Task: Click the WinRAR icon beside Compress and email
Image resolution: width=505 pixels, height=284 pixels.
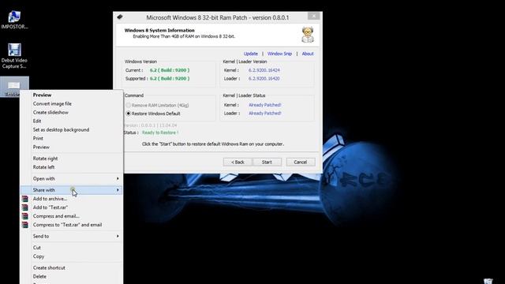Action: tap(24, 216)
